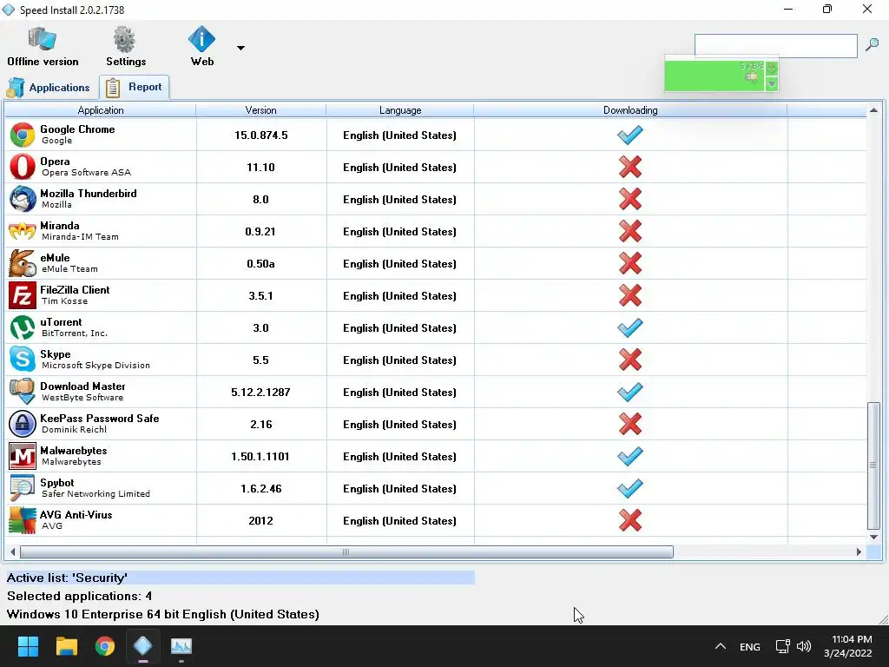Select the eMule donkey icon
The height and width of the screenshot is (667, 889).
pyautogui.click(x=22, y=263)
